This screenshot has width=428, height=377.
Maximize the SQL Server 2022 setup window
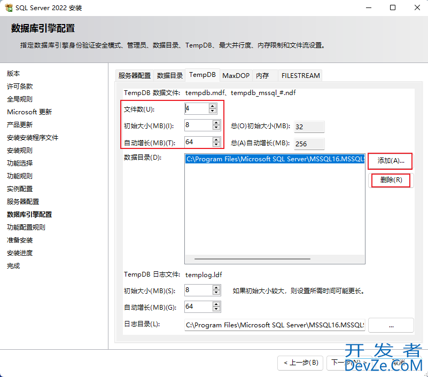[393, 7]
